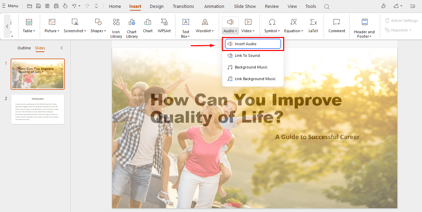This screenshot has height=212, width=422.
Task: Expand the Video options dropdown
Action: click(248, 30)
